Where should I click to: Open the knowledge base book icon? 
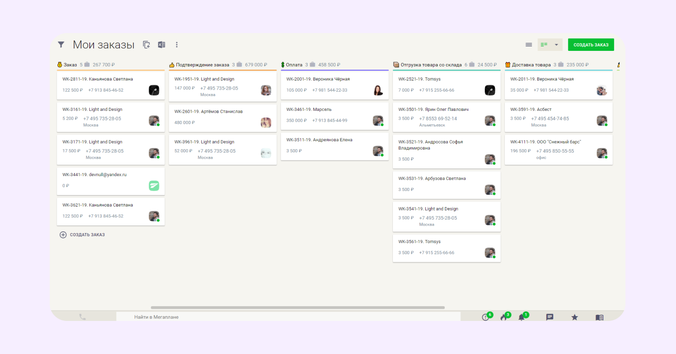point(599,317)
